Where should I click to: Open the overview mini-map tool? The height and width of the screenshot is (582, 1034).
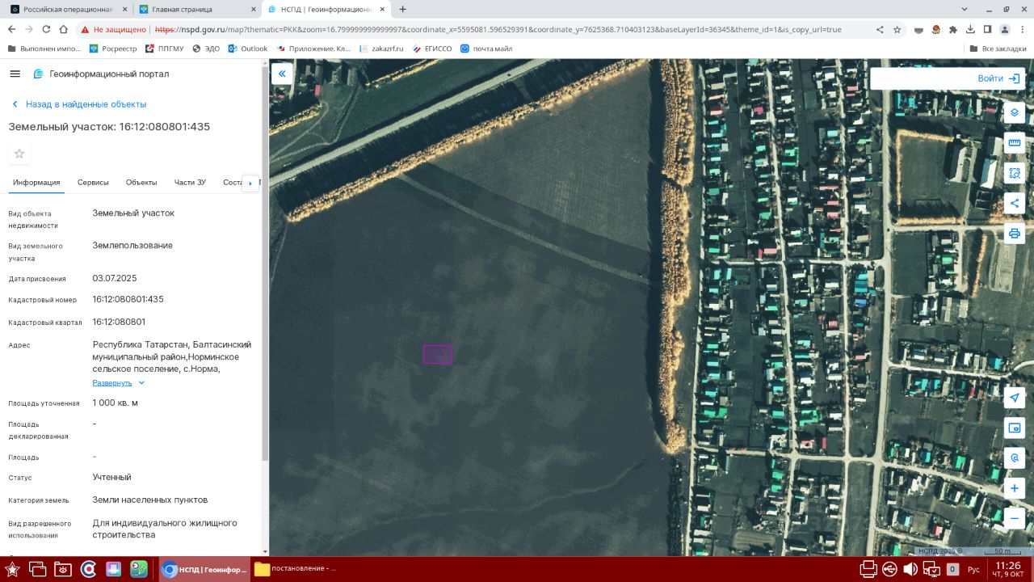pyautogui.click(x=1015, y=428)
